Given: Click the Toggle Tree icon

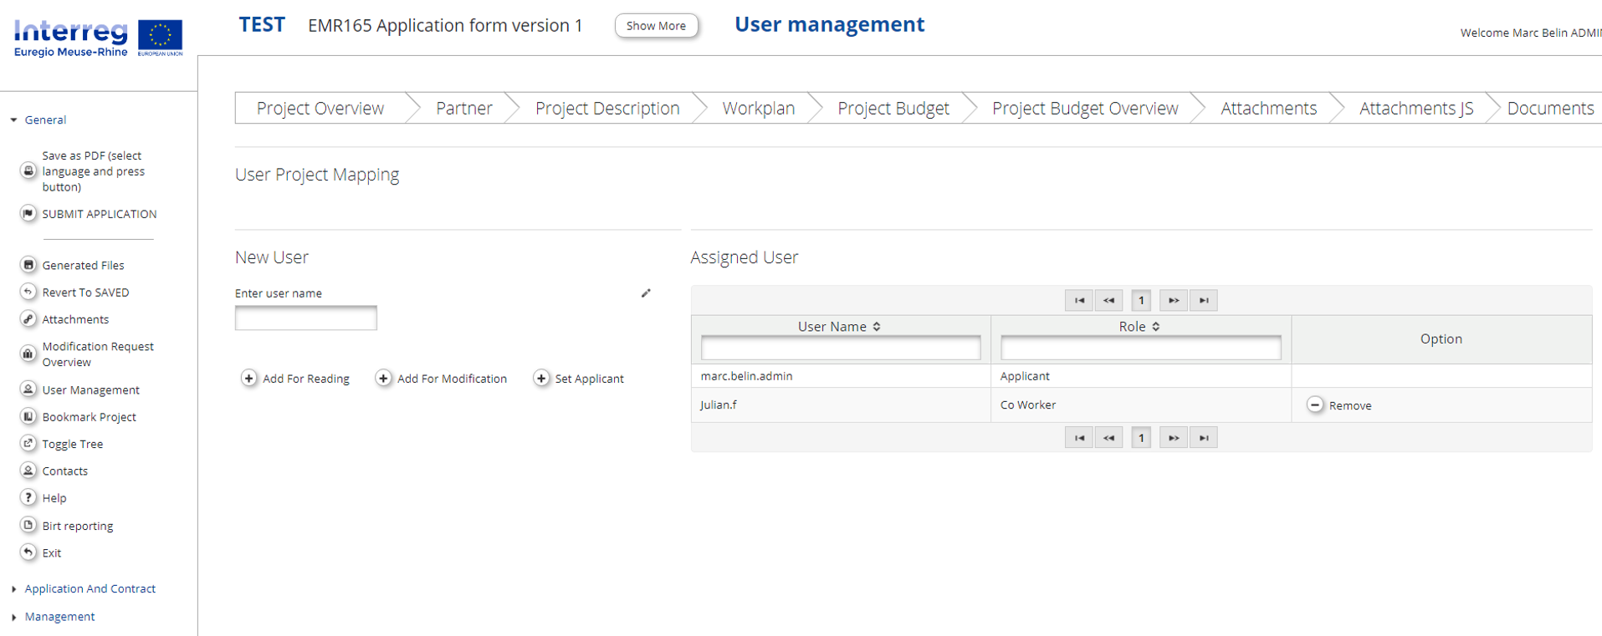Looking at the screenshot, I should [x=28, y=444].
